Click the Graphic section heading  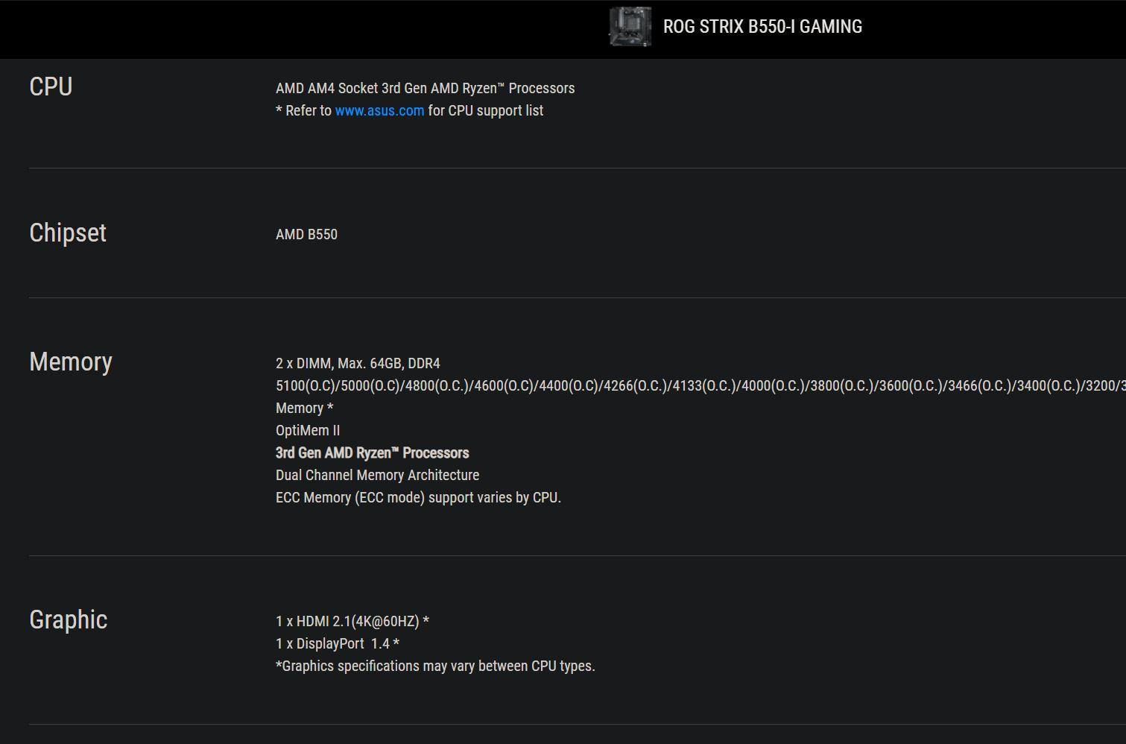pos(69,620)
